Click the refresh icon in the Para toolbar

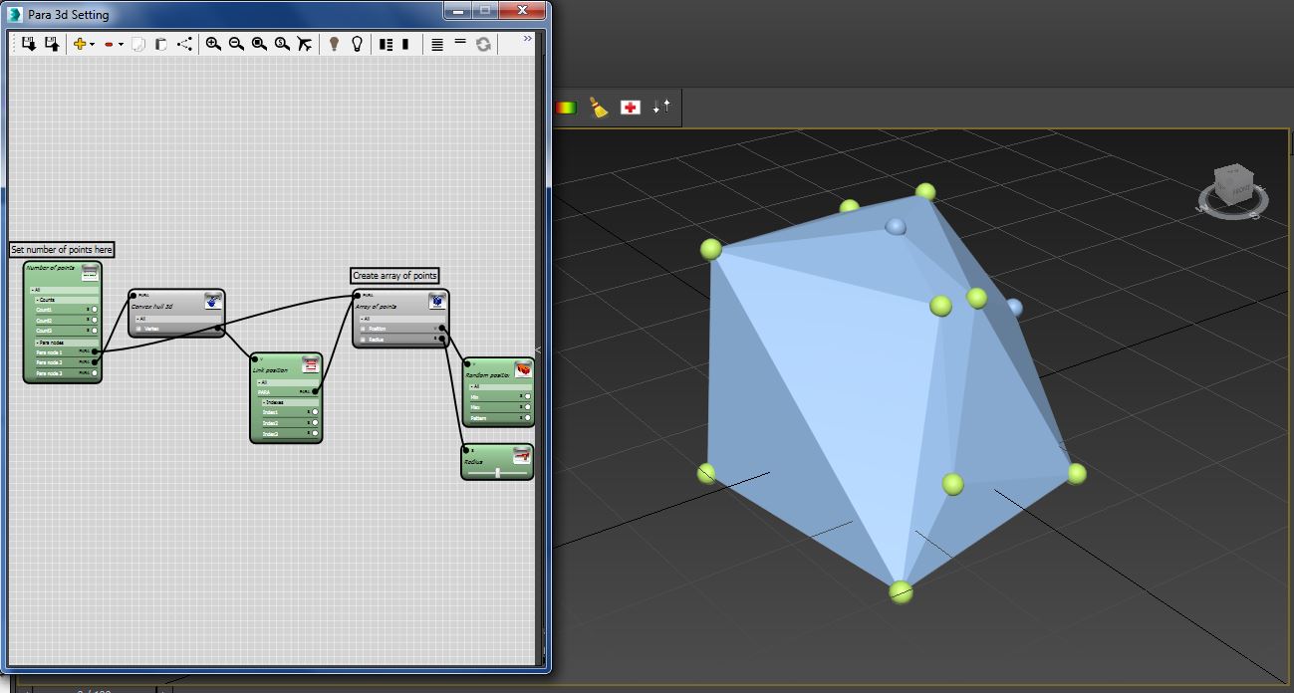tap(483, 44)
